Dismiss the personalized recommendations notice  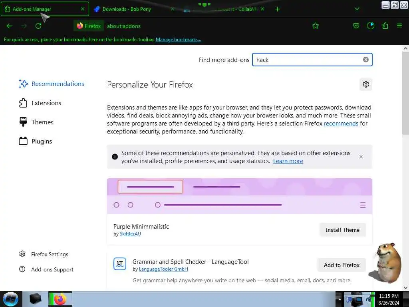tap(361, 157)
